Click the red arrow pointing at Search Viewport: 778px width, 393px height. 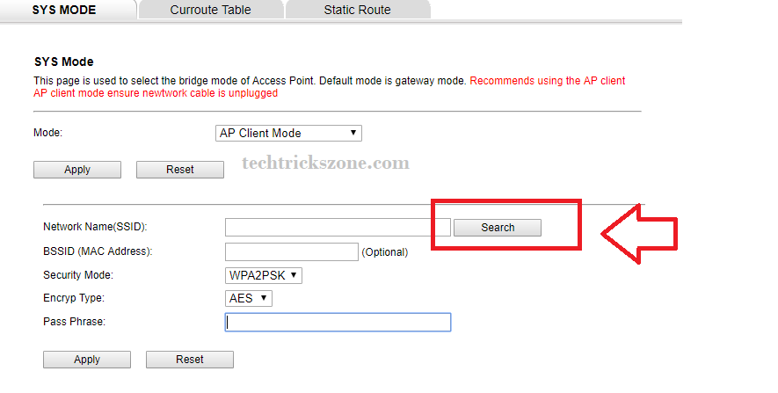[638, 233]
